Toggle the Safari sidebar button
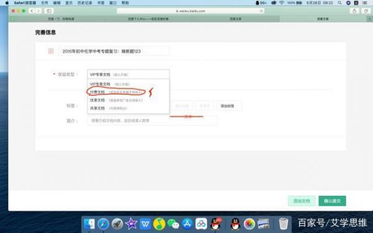 (x=49, y=11)
